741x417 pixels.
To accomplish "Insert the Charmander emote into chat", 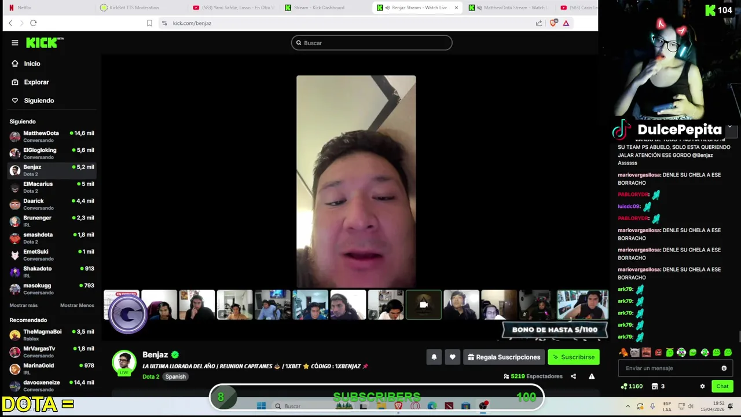I will click(623, 353).
